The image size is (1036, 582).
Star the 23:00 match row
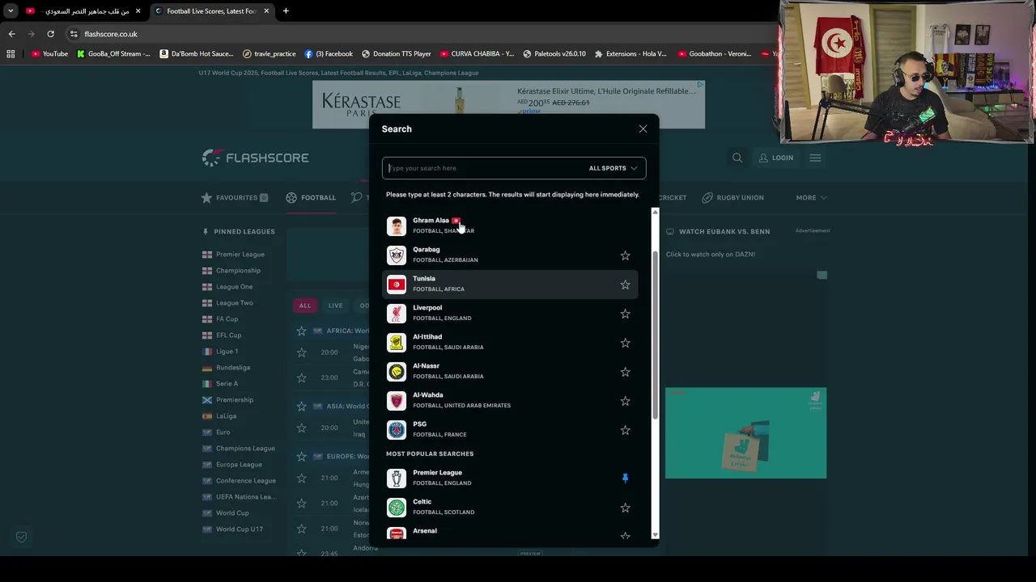point(301,377)
